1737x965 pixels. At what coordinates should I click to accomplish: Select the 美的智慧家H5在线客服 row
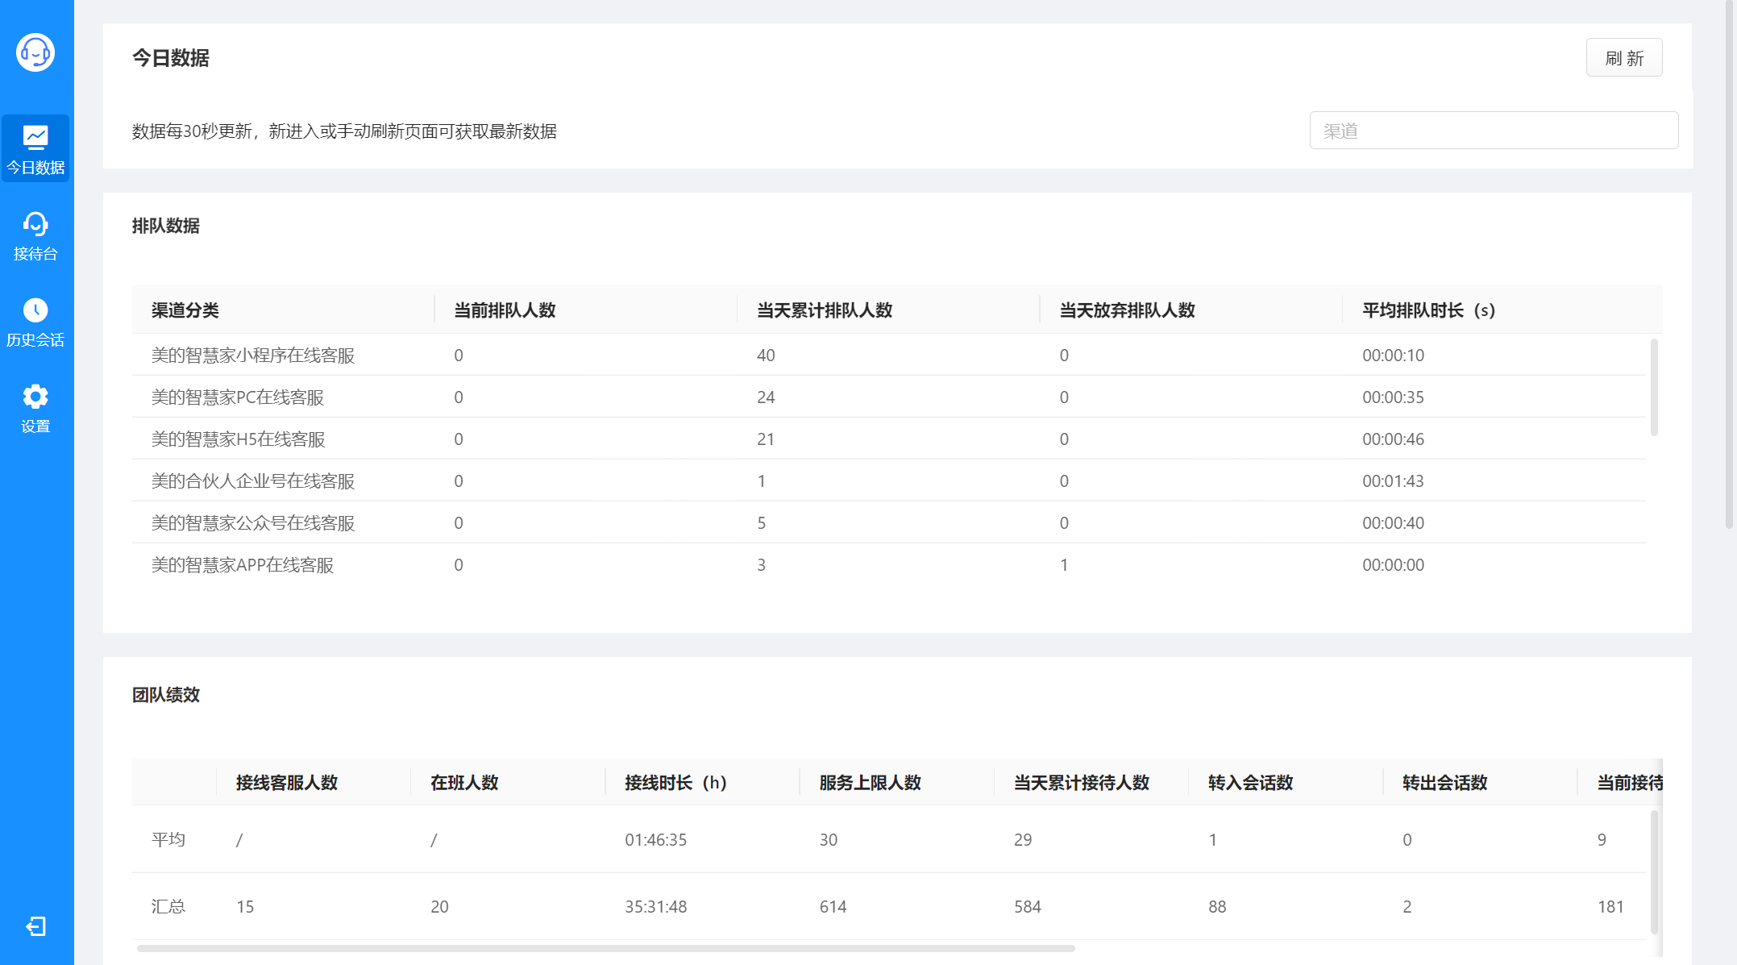(889, 439)
